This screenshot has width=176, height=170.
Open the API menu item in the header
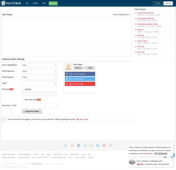[27, 3]
